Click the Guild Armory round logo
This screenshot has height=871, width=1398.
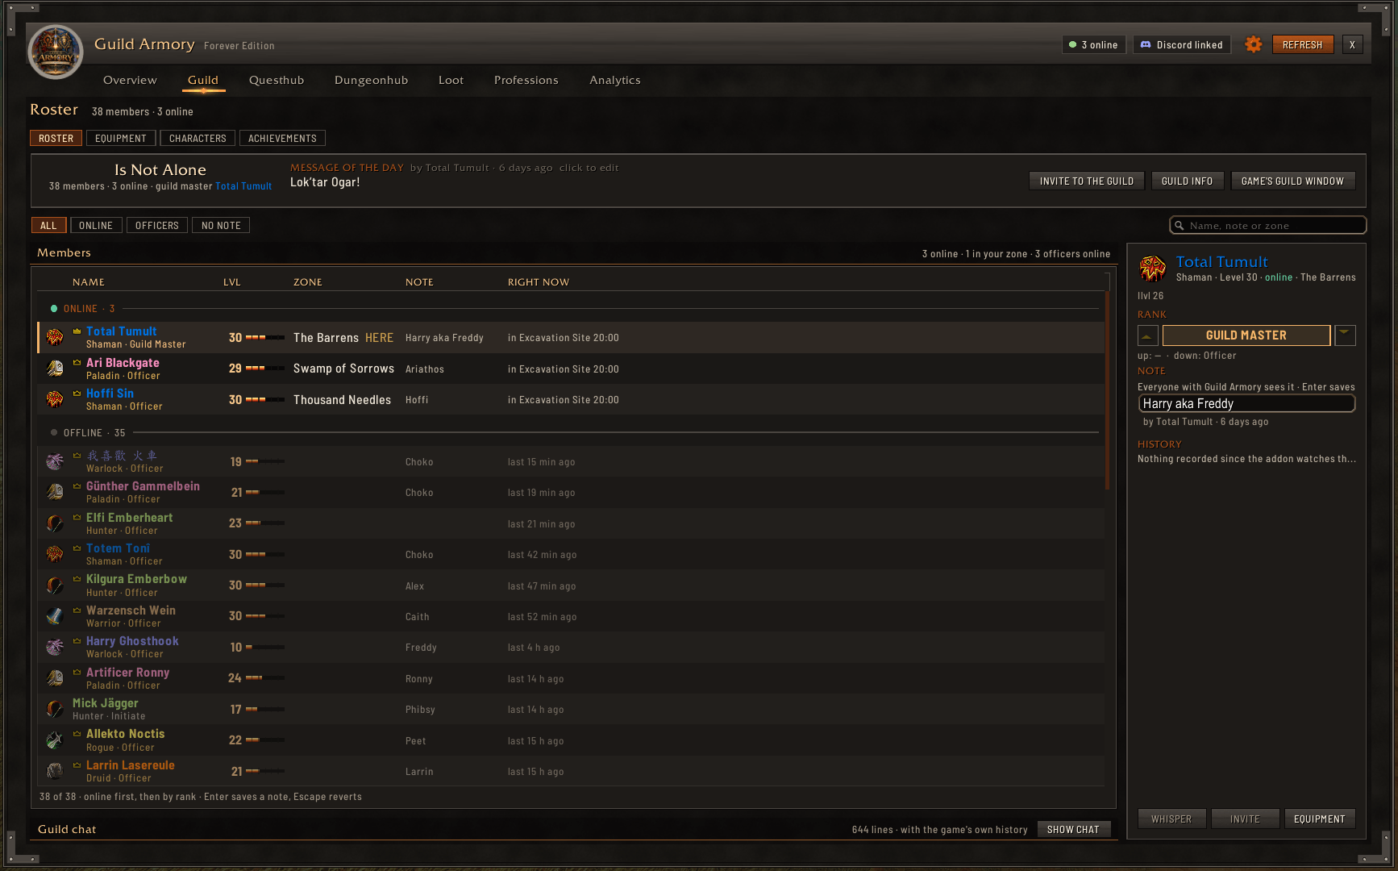click(56, 52)
